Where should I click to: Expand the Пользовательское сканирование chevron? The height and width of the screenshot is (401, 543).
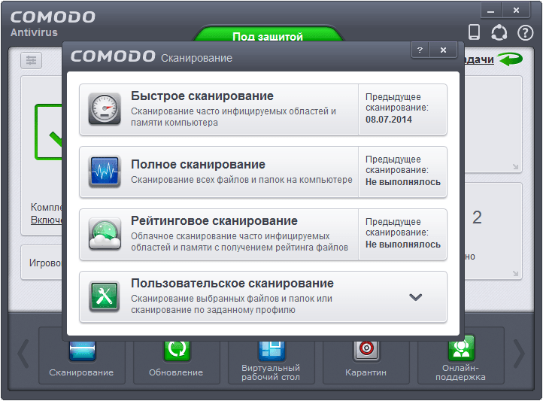click(x=415, y=297)
